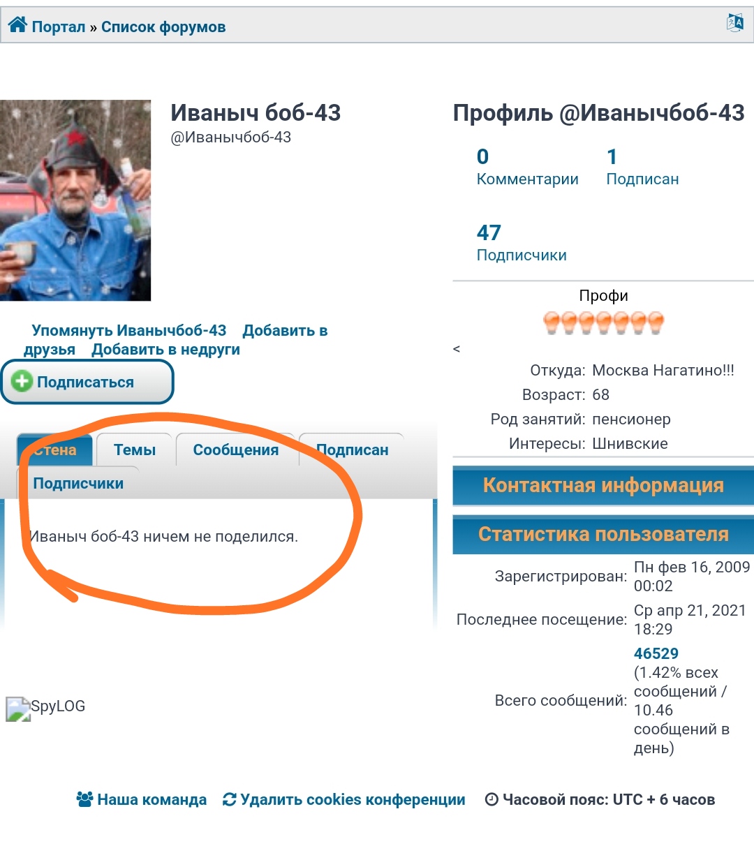Click the broken SpyLOG image icon

(18, 709)
